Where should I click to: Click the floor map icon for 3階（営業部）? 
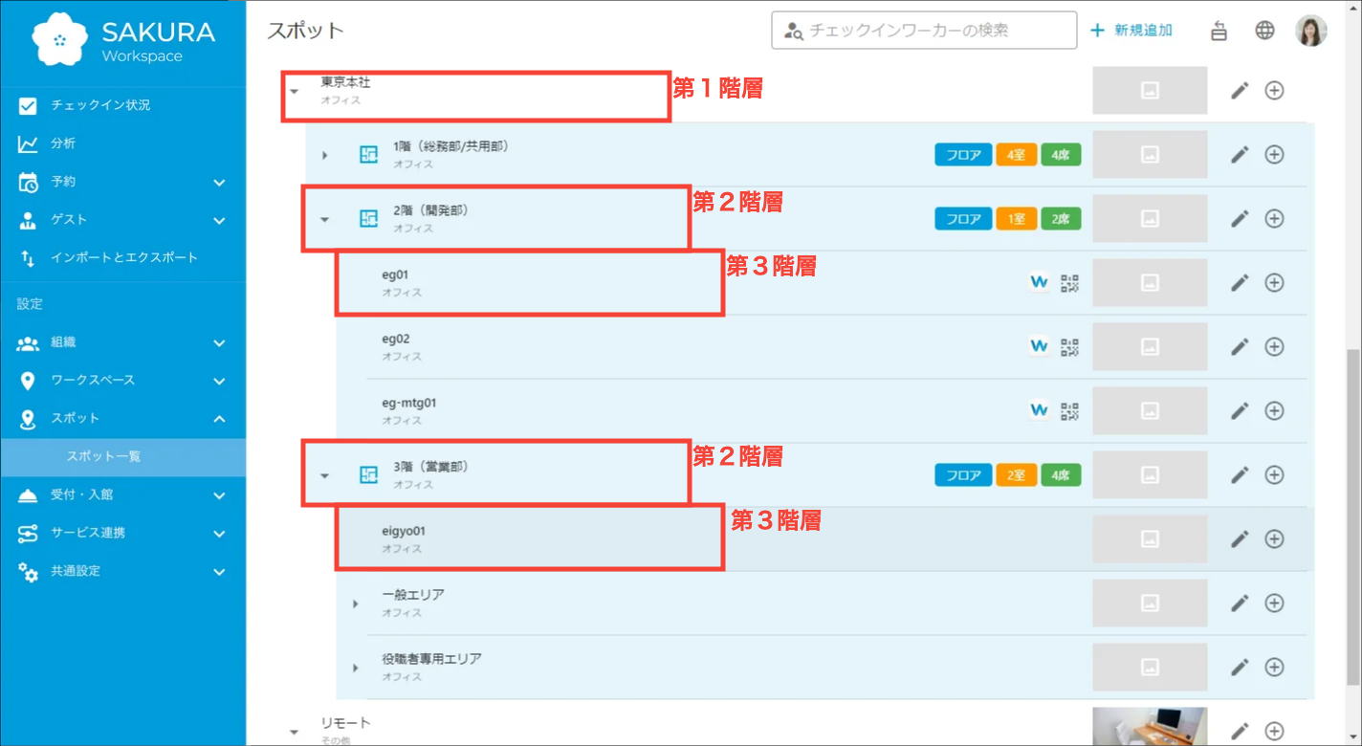tap(368, 475)
